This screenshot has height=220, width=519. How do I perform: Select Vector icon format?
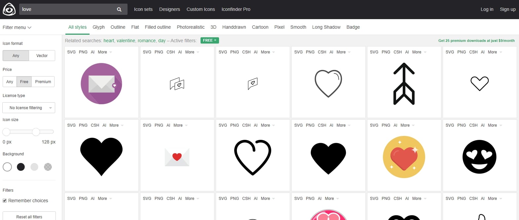point(42,56)
